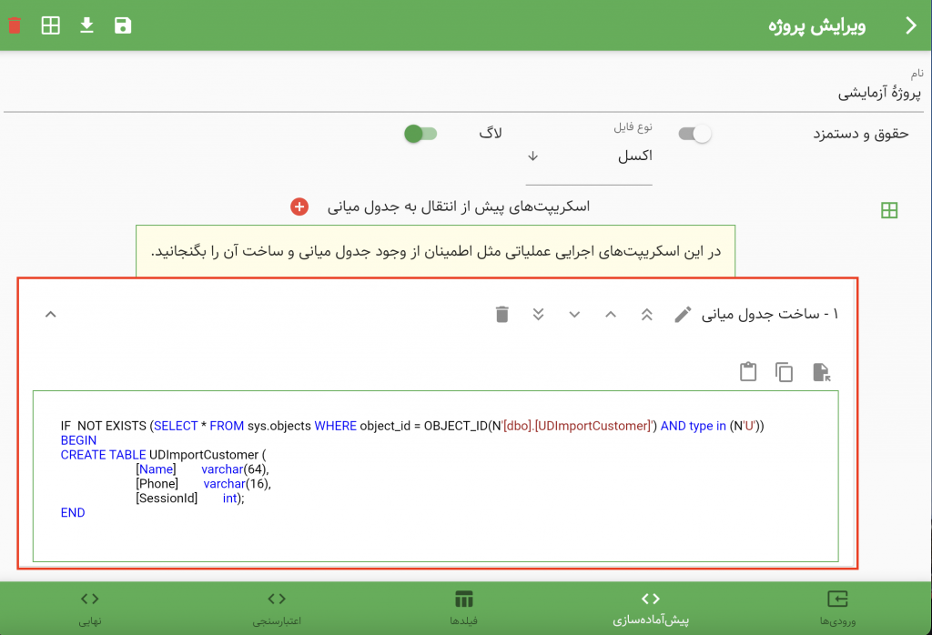This screenshot has width=932, height=635.
Task: Paste script from clipboard icon
Action: tap(748, 372)
